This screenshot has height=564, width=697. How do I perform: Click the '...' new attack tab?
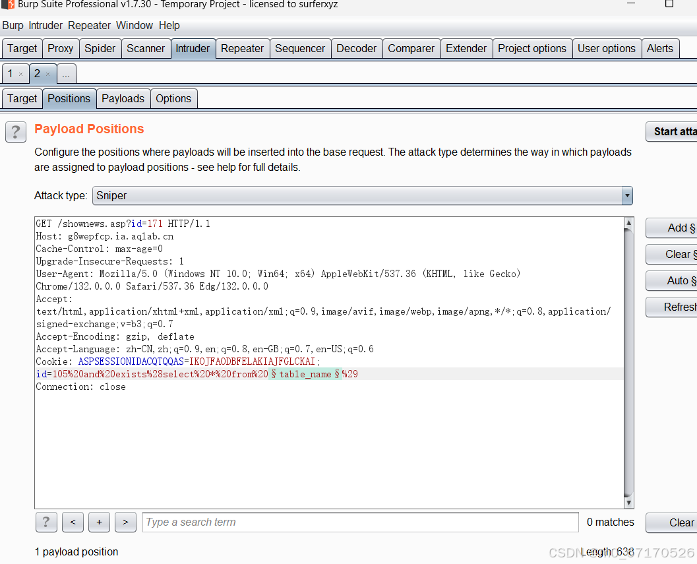coord(66,74)
